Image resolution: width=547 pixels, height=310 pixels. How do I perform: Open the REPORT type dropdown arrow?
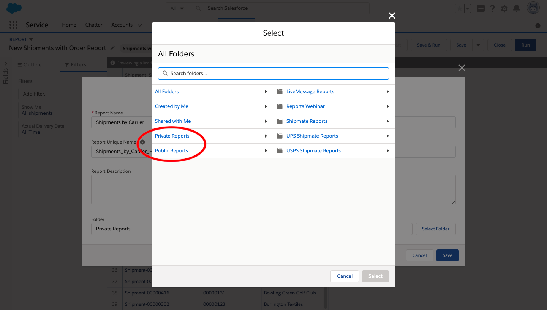[x=31, y=39]
